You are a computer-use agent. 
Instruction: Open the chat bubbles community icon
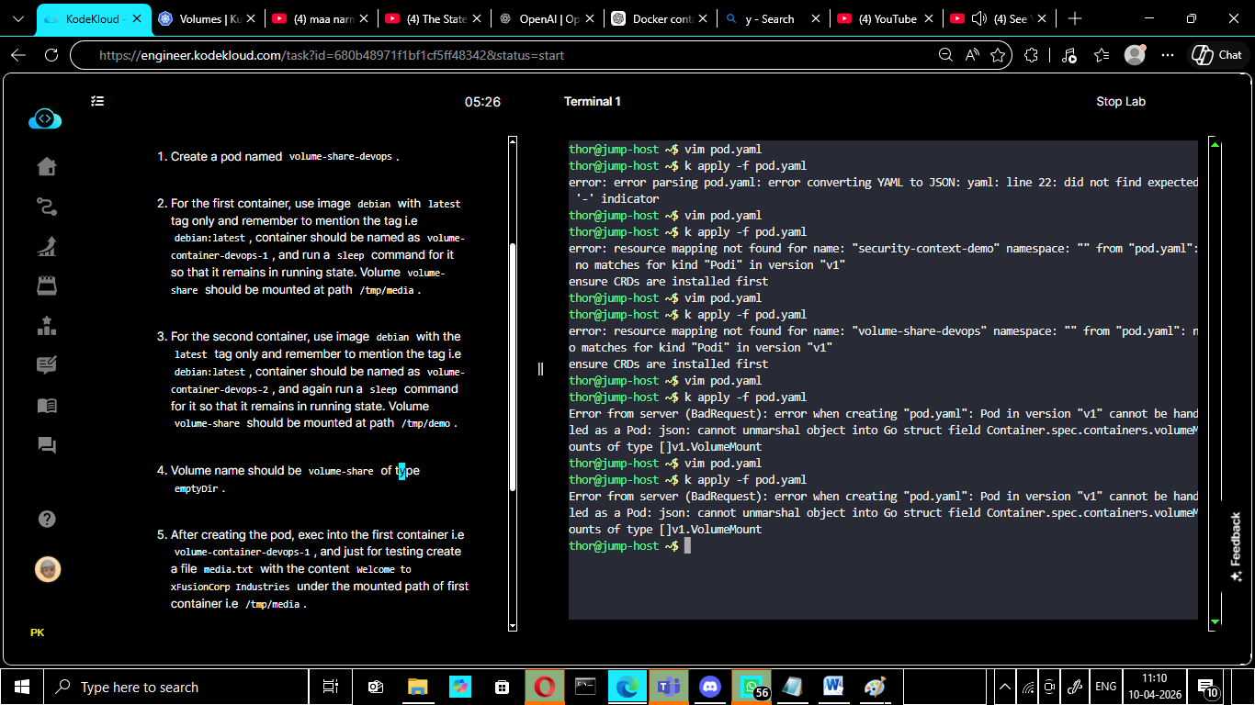(47, 445)
